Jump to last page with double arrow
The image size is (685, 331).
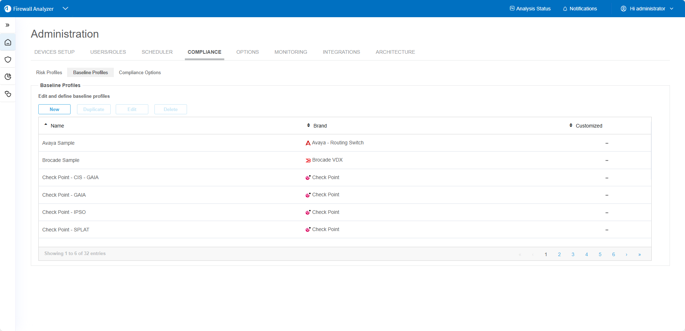pyautogui.click(x=640, y=254)
